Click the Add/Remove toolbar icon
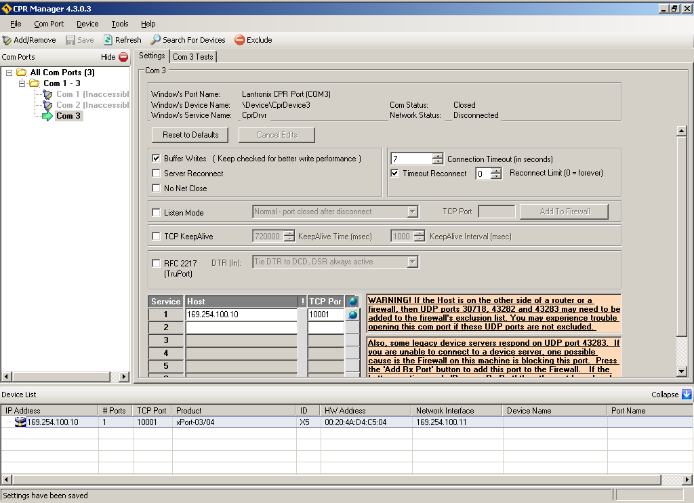The image size is (694, 503). [7, 40]
